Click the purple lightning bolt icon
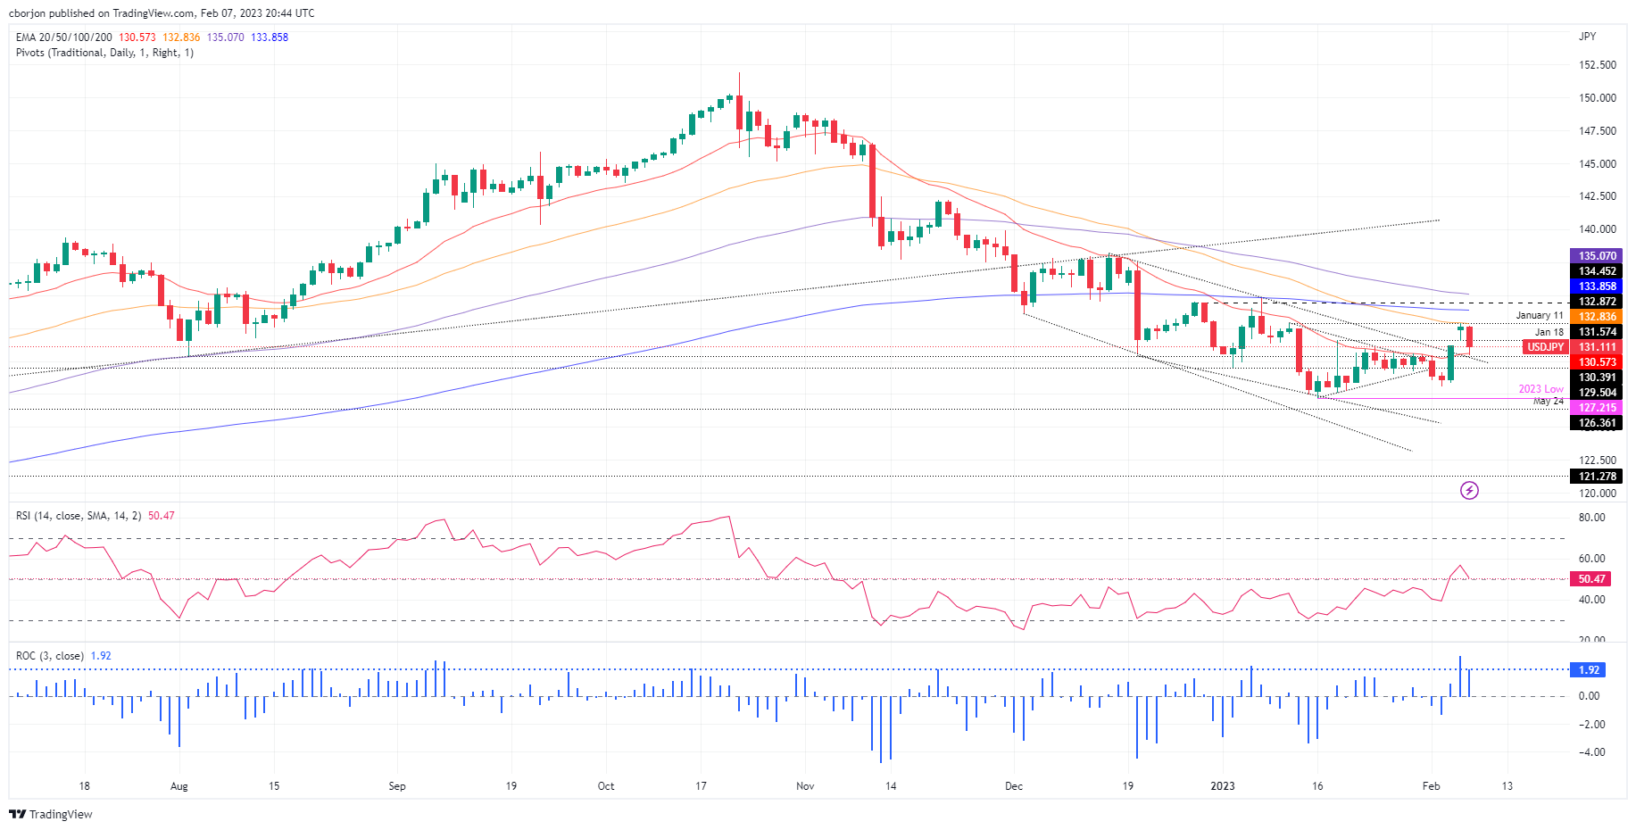This screenshot has height=830, width=1636. 1469,490
